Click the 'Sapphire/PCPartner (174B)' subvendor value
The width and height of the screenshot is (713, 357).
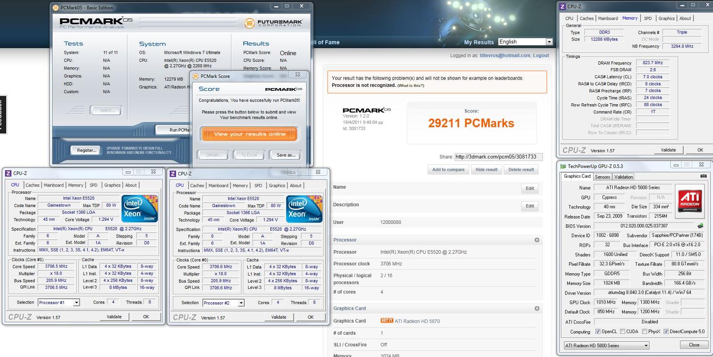[x=676, y=235]
